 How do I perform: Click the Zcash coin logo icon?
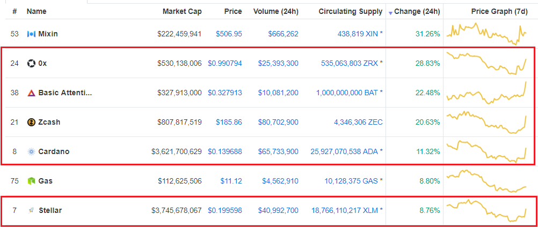point(31,123)
